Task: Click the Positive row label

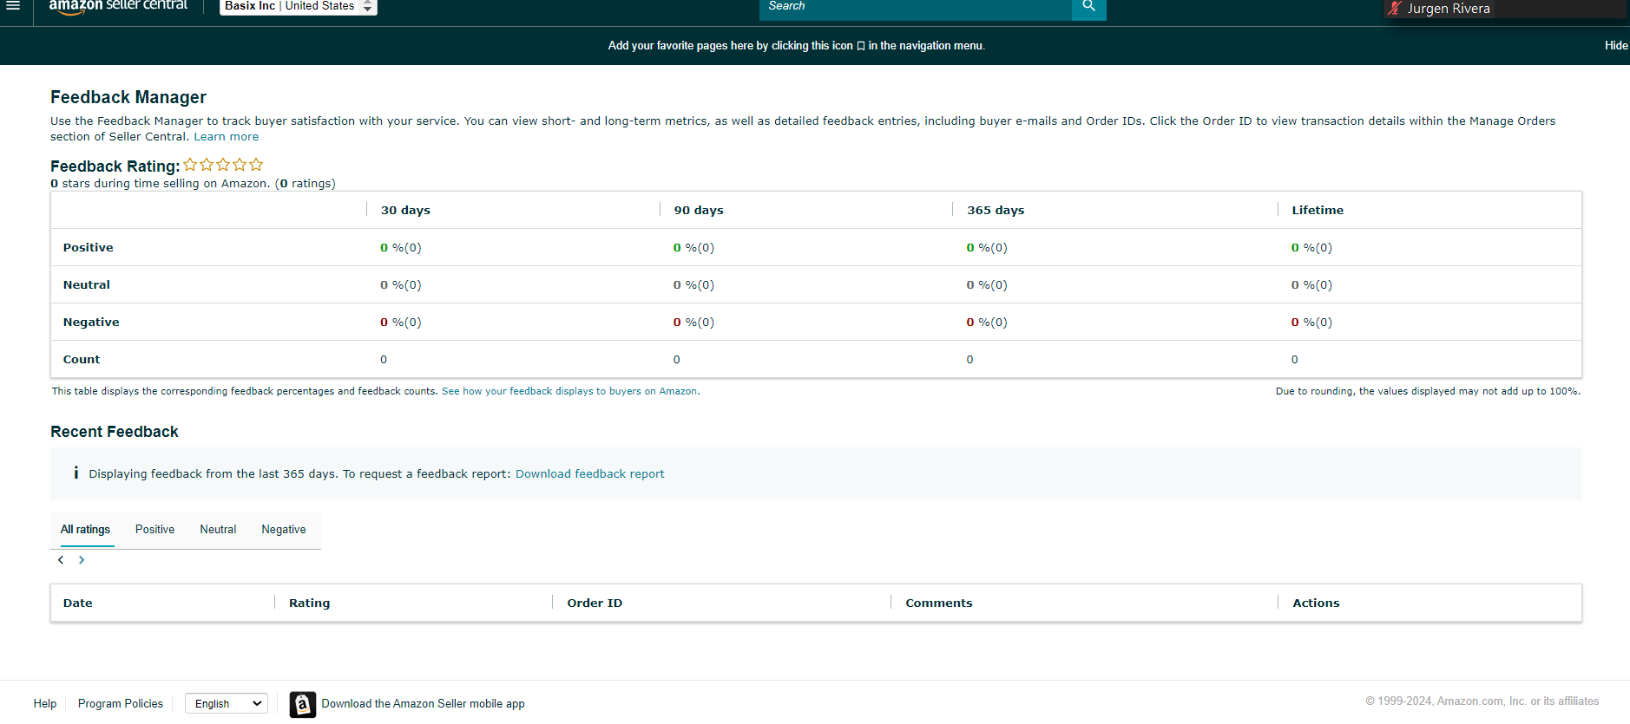Action: (89, 248)
